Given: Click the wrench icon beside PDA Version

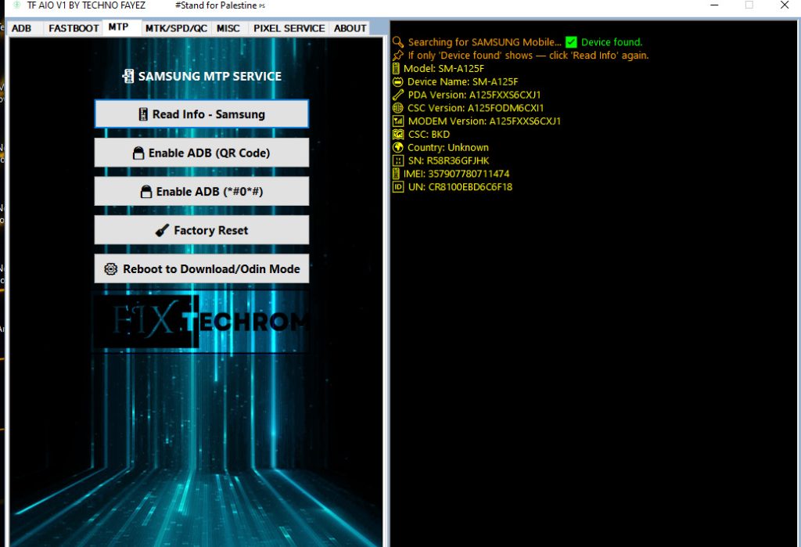Looking at the screenshot, I should click(x=398, y=95).
